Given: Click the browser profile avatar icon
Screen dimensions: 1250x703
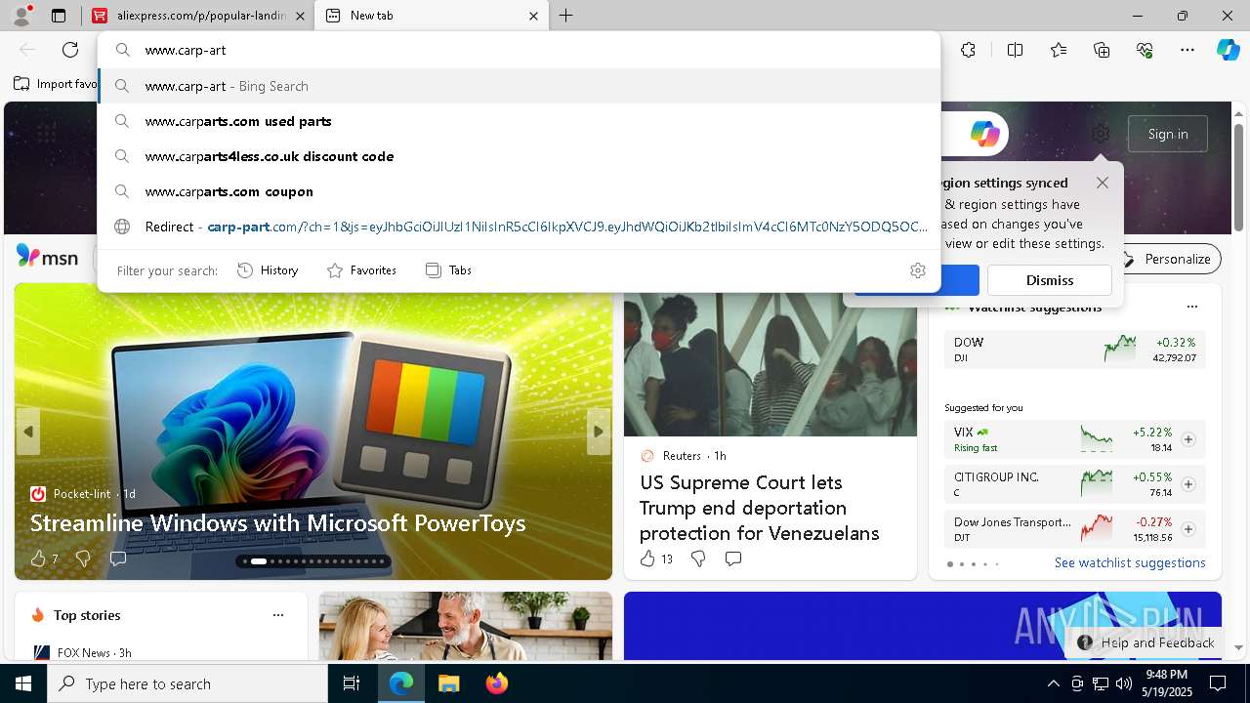Looking at the screenshot, I should pos(21,16).
